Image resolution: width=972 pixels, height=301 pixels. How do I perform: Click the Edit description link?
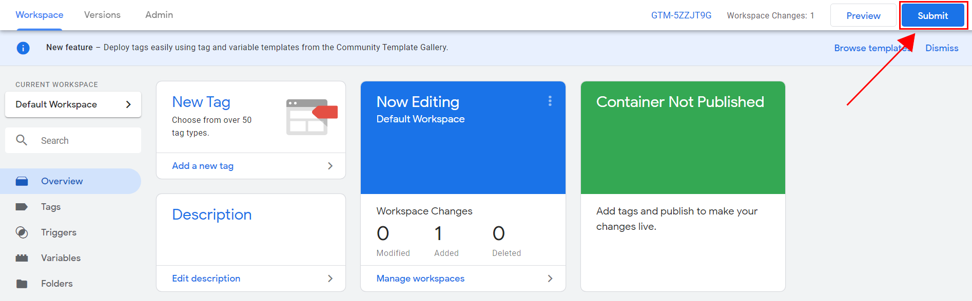pyautogui.click(x=206, y=278)
